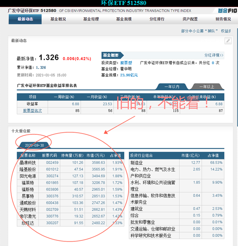
Task: Click stock code 300274
Action: [x=52, y=176]
